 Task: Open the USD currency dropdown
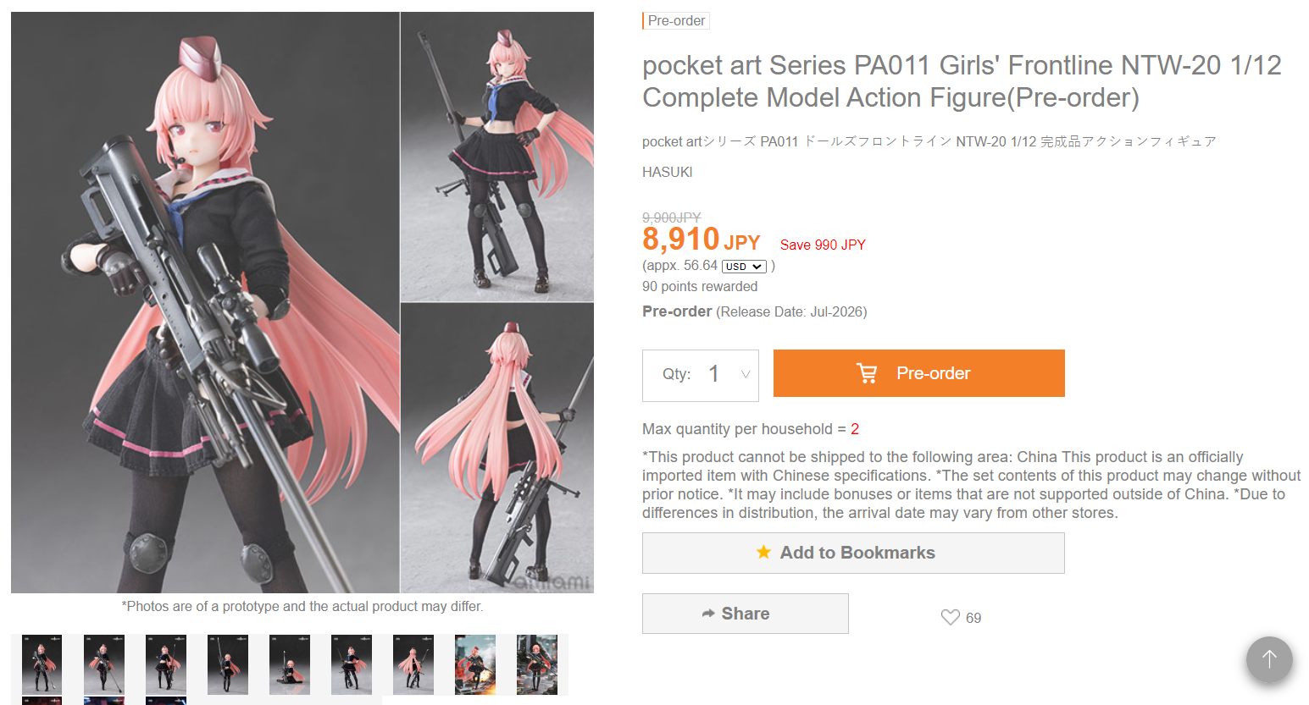(x=744, y=267)
